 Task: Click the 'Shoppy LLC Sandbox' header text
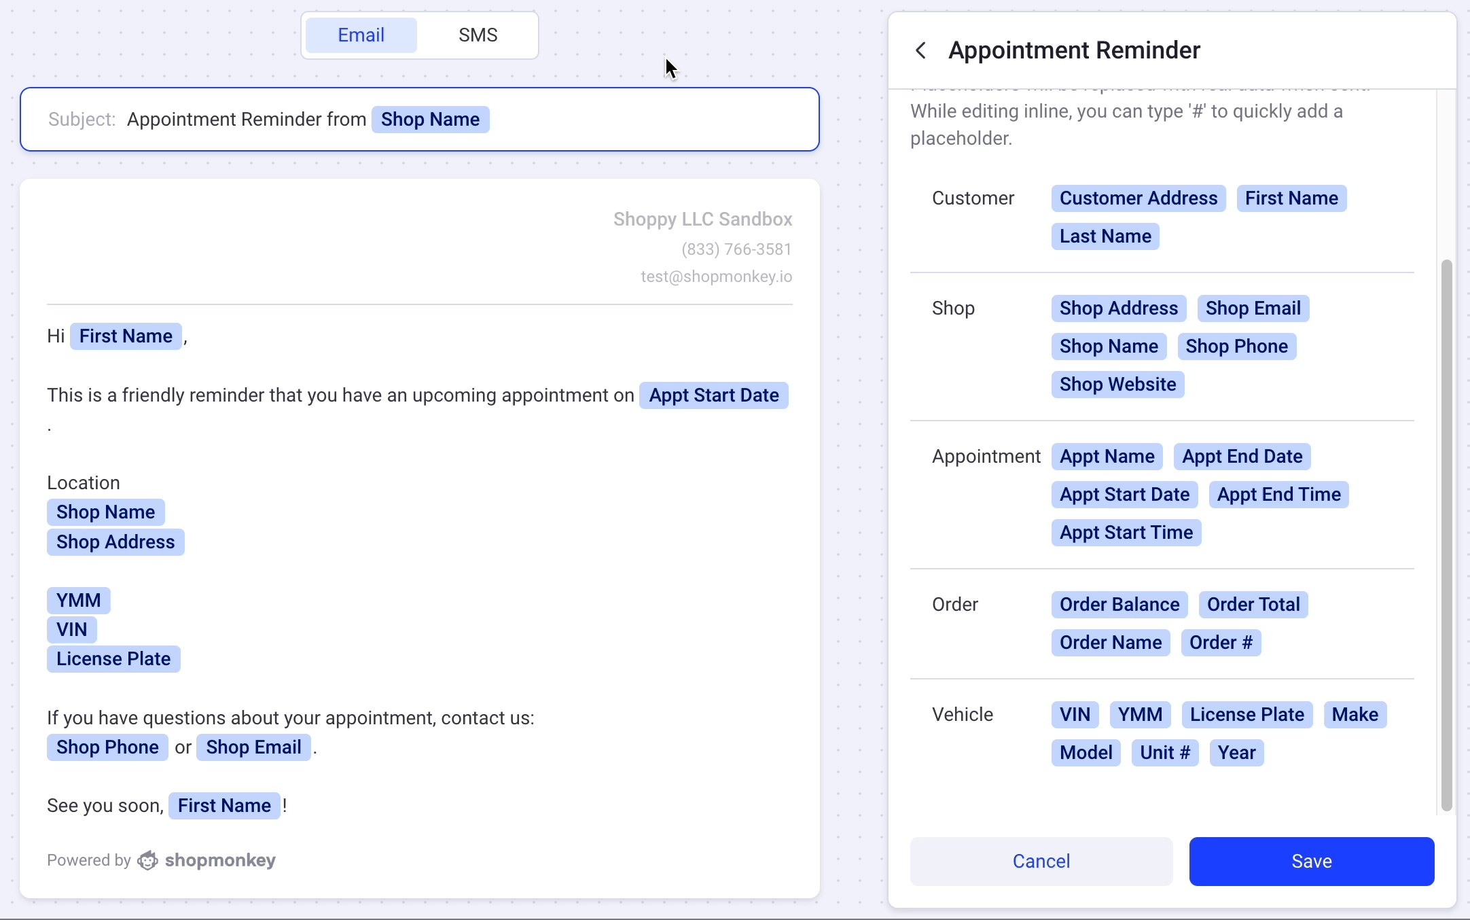(x=703, y=219)
